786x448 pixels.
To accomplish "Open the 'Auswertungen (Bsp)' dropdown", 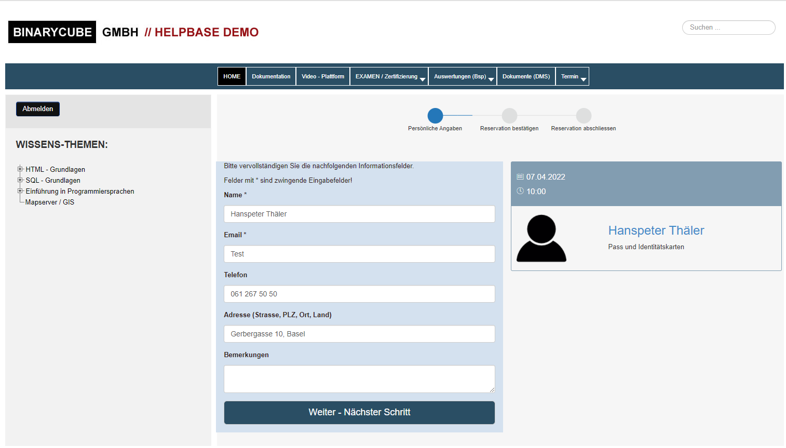I will click(459, 76).
